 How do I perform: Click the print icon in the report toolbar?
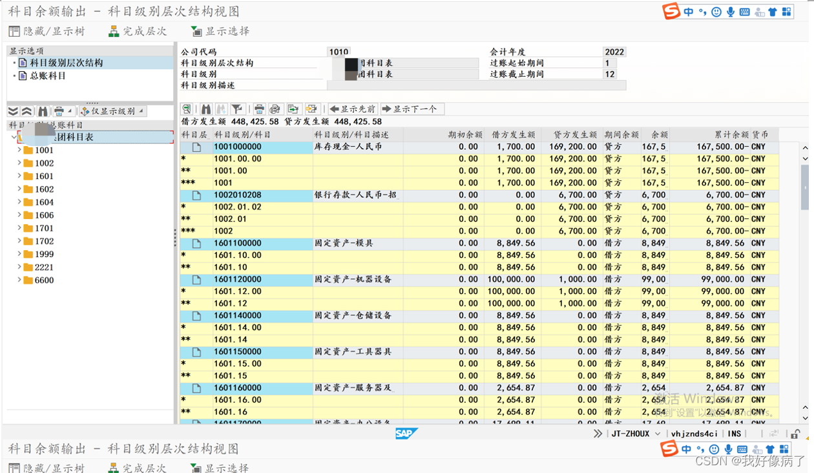(260, 109)
